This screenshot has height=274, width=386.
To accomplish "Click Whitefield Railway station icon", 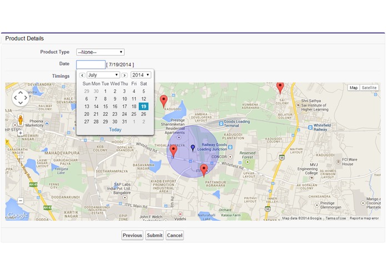I will 310,127.
